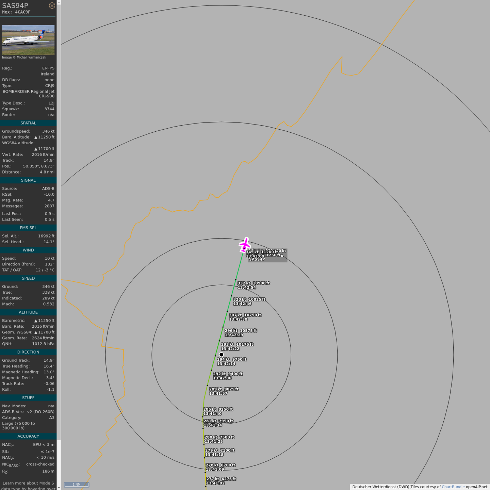Click the black receiver site dot on map
Image resolution: width=490 pixels, height=490 pixels.
[x=221, y=355]
